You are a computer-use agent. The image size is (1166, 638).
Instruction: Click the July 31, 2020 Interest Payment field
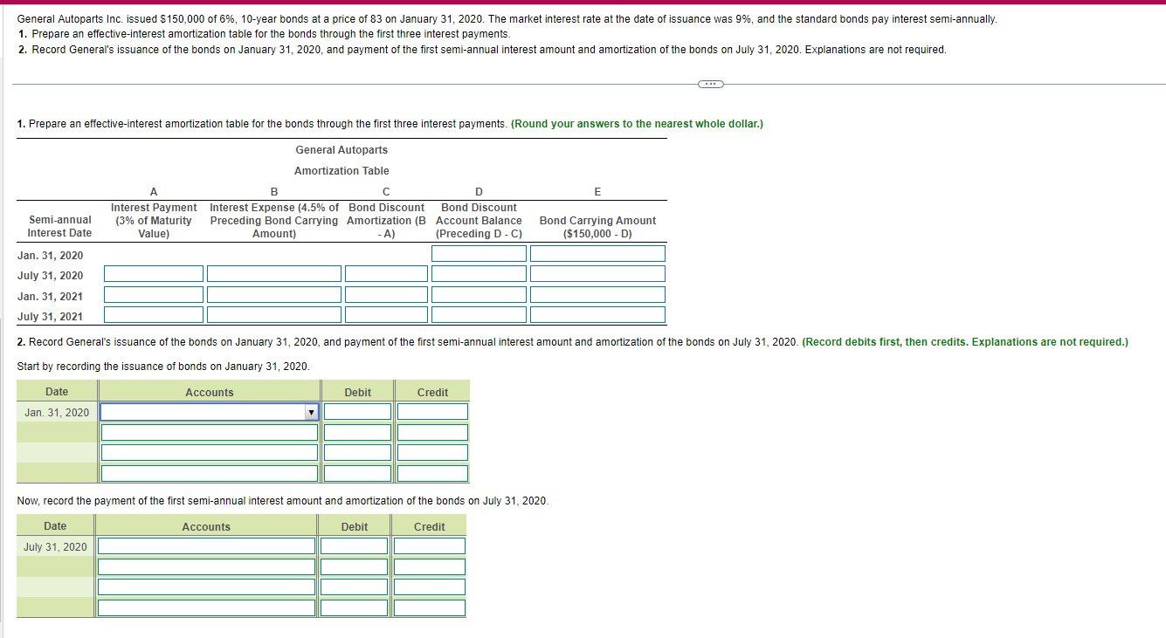[154, 274]
